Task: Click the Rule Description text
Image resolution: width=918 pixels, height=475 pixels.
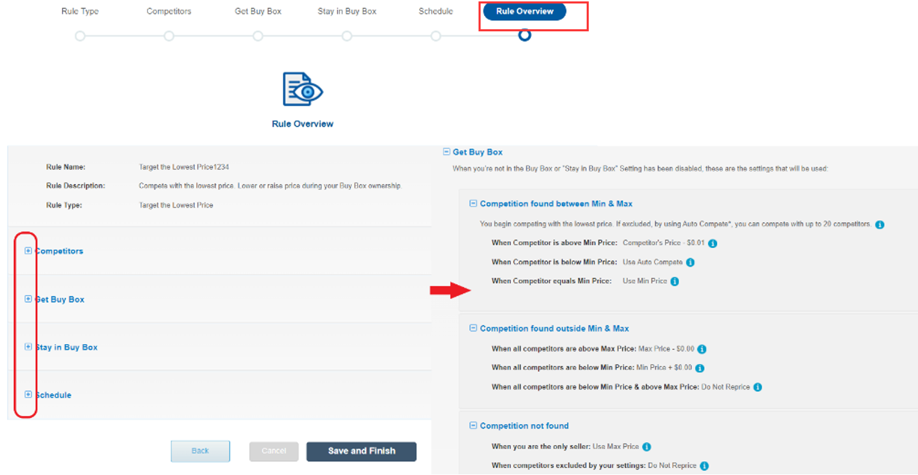Action: pyautogui.click(x=270, y=186)
